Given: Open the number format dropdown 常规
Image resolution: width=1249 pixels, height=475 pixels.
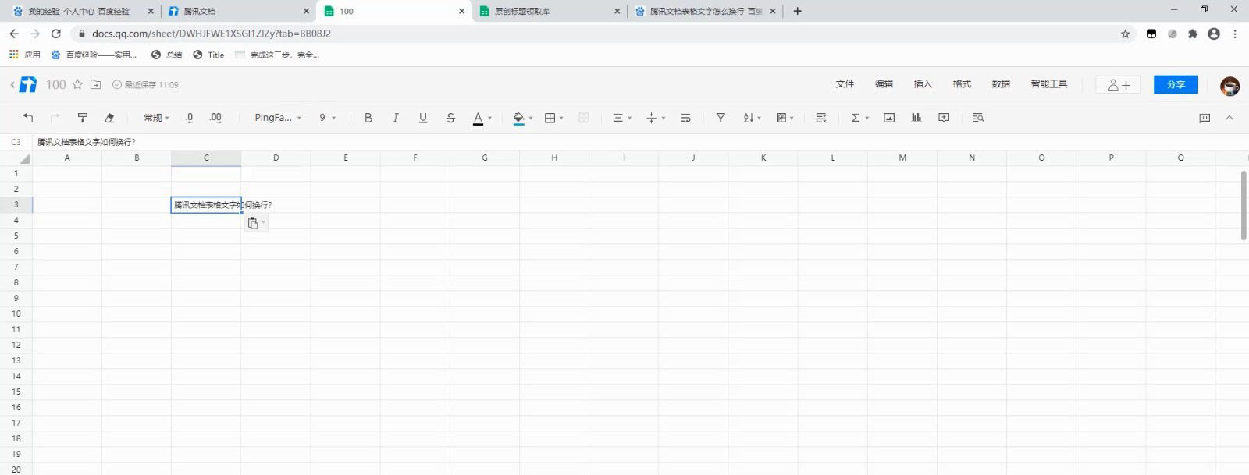Looking at the screenshot, I should [156, 118].
